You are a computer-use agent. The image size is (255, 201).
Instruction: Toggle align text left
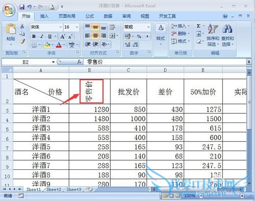(87, 36)
